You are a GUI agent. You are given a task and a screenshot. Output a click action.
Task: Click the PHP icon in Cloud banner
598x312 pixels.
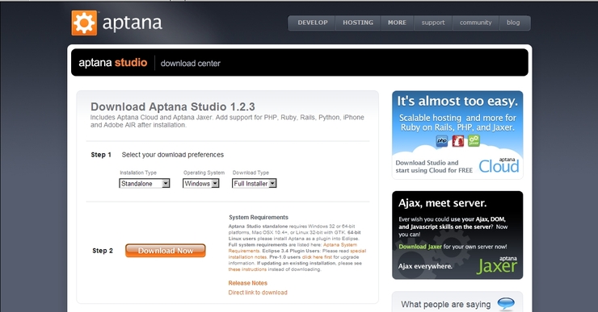442,141
